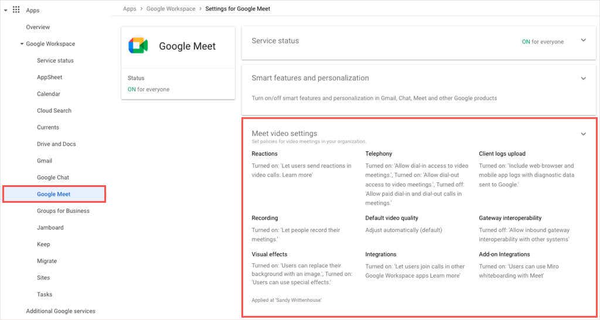Open the Gateway interoperability setting
The image size is (600, 320).
coord(510,218)
